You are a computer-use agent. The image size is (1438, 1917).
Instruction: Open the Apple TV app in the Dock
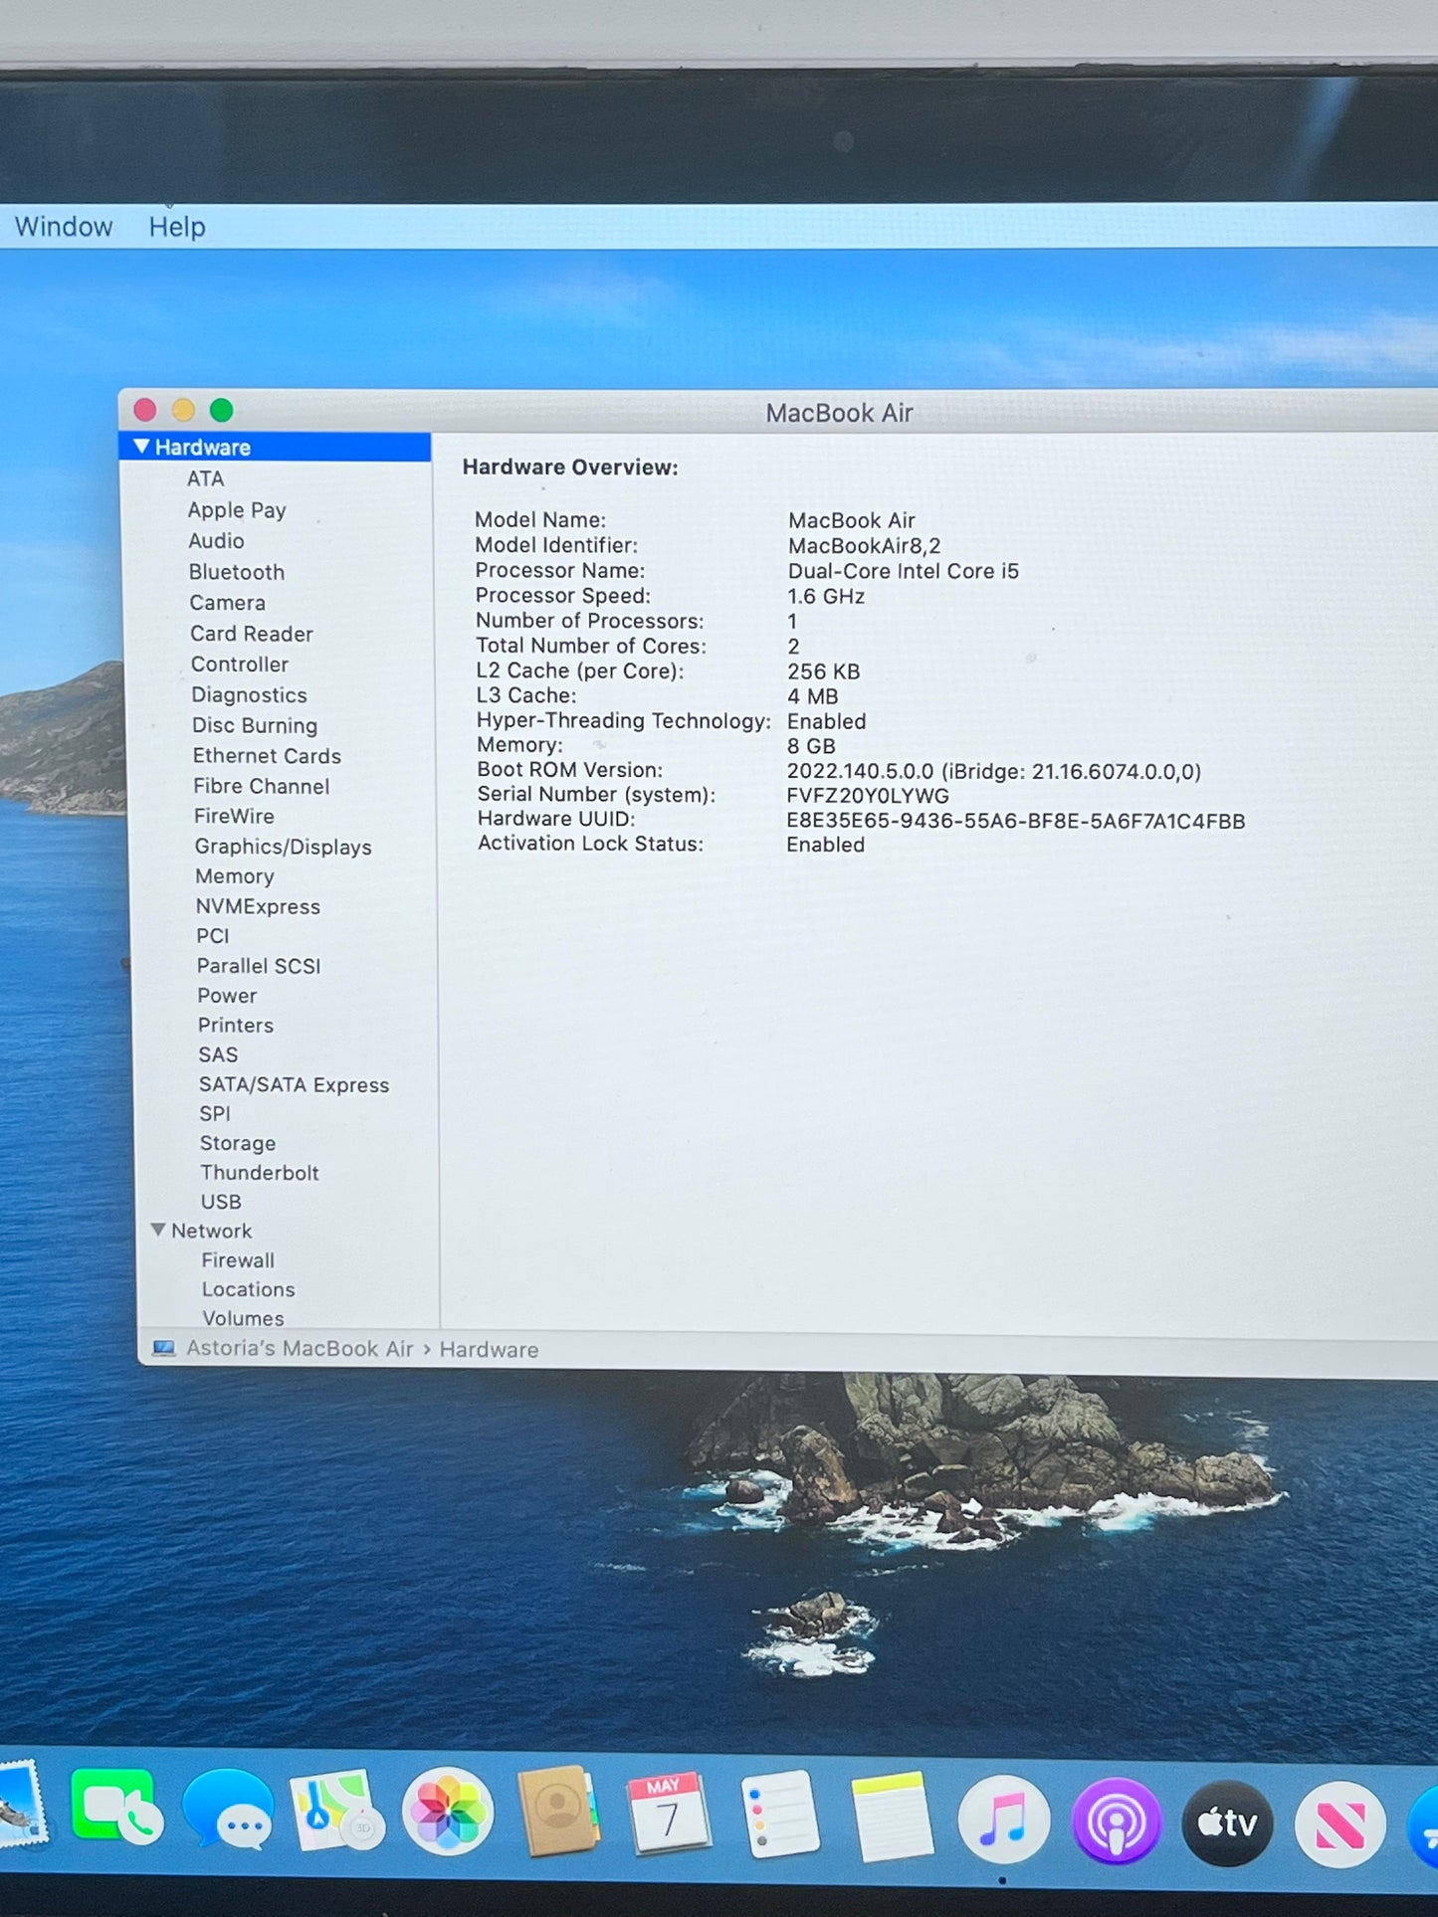[x=1227, y=1822]
